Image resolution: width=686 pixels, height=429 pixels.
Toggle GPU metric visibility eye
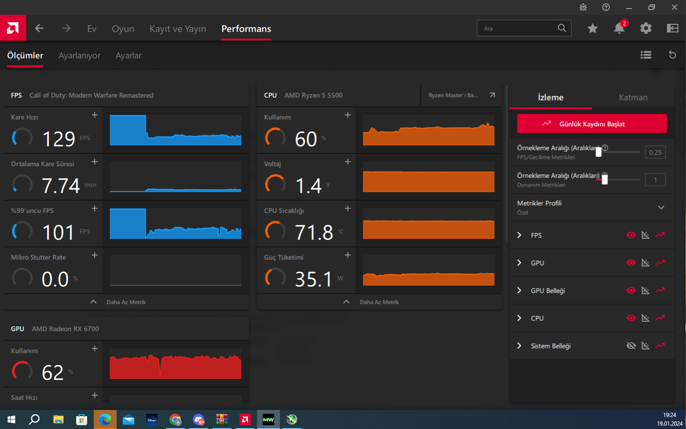coord(631,263)
